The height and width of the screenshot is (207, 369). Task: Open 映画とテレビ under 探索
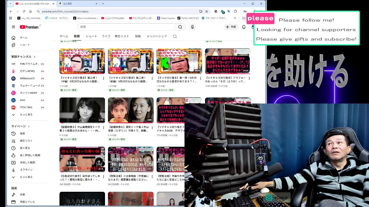pos(28,202)
